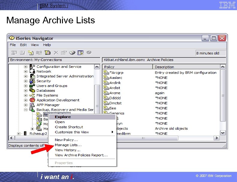Click the properties toolbar icon
Image resolution: width=237 pixels, height=182 pixels.
pos(64,53)
